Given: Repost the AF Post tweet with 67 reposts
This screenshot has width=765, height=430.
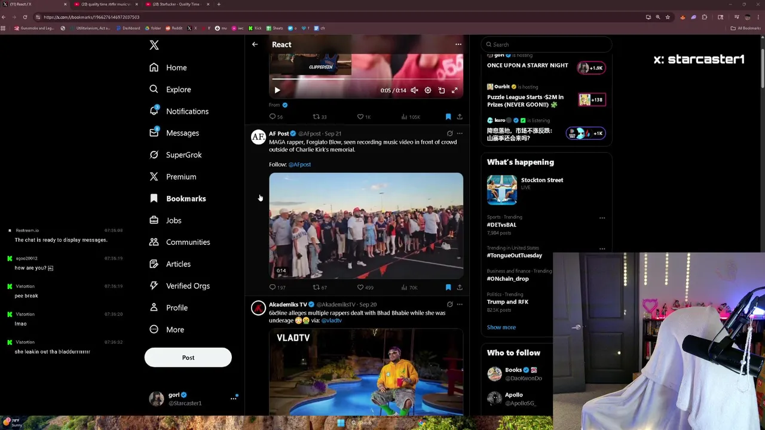Looking at the screenshot, I should (x=320, y=287).
